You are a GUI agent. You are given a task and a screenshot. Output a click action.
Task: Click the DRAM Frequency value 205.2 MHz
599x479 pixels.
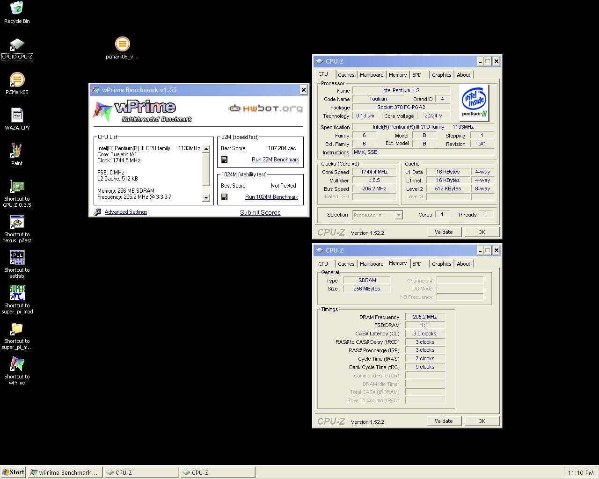(x=425, y=317)
